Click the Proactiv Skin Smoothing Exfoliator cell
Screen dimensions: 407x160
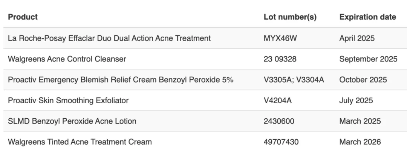click(68, 100)
